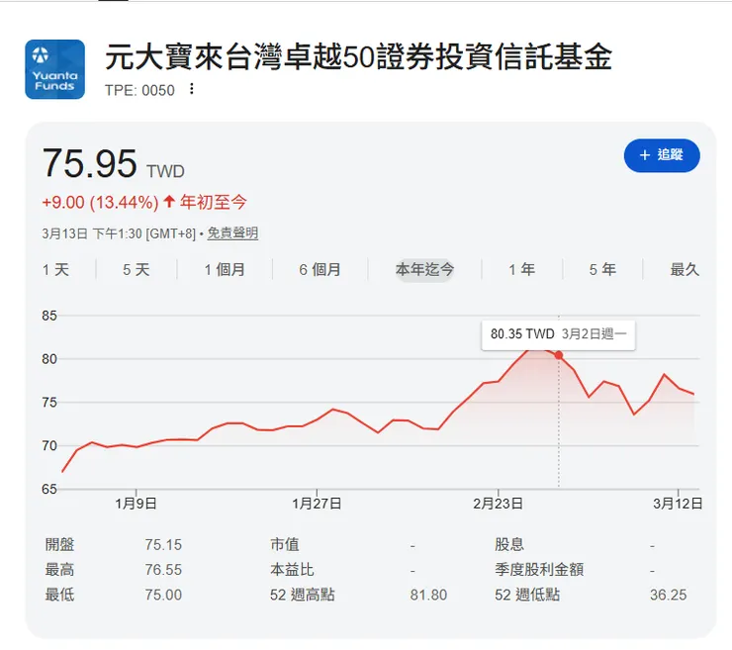Click the 3月12日 axis label
This screenshot has height=650, width=732.
678,504
